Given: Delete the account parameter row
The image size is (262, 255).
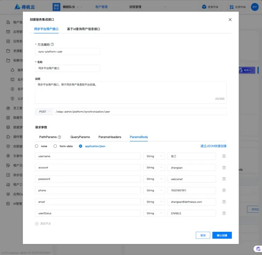Looking at the screenshot, I should pos(224,167).
